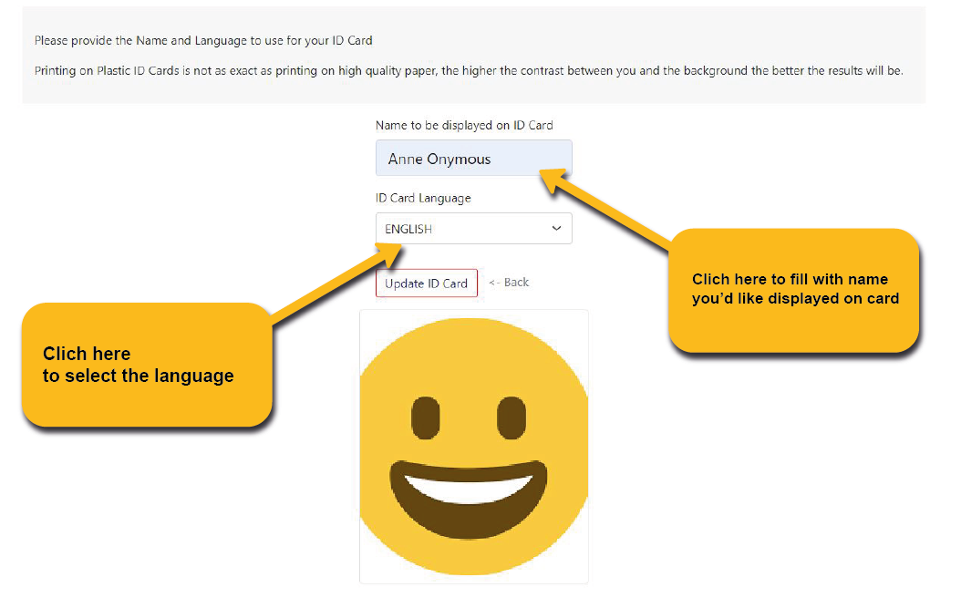This screenshot has height=598, width=961.
Task: Click the right eye of the smiley
Action: 511,418
